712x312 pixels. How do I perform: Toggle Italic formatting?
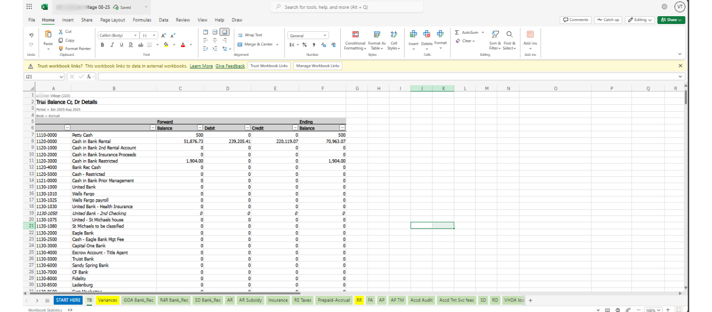[112, 45]
